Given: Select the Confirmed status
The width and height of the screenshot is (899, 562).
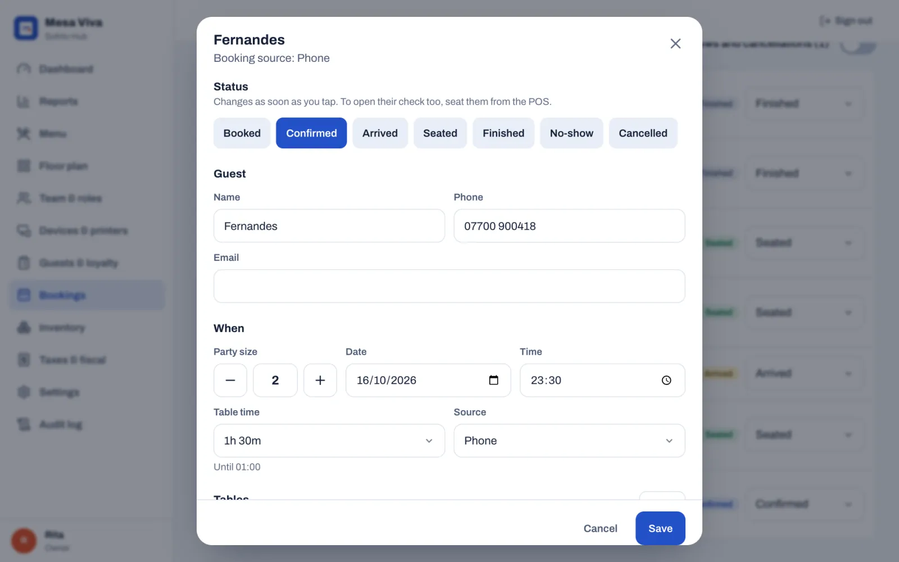Looking at the screenshot, I should coord(311,133).
